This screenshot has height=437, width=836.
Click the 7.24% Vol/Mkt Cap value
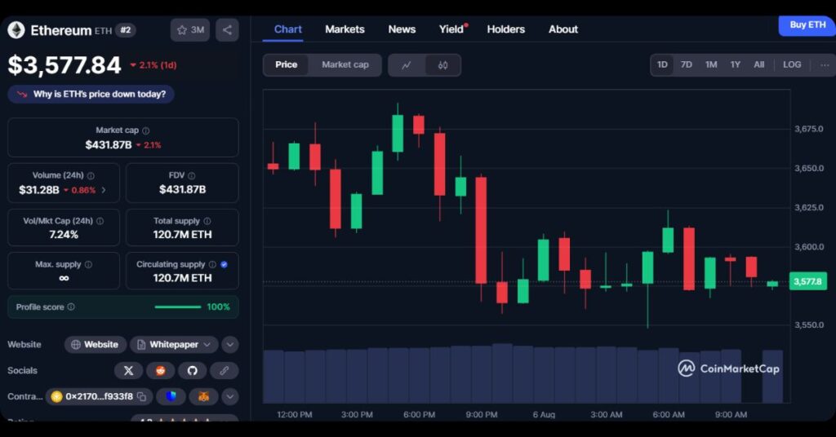64,235
